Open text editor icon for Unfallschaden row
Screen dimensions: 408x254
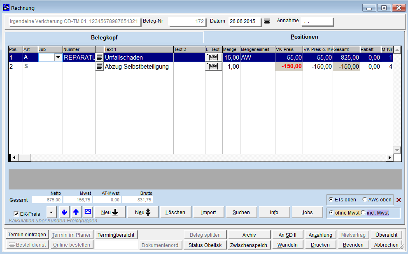click(99, 58)
